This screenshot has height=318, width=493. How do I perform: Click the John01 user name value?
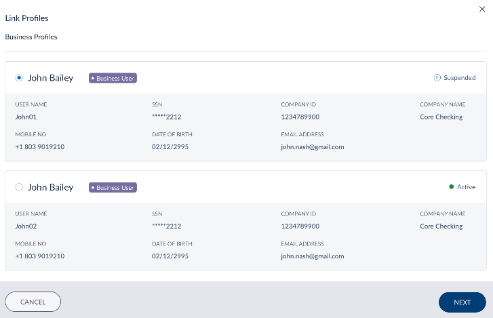click(25, 117)
